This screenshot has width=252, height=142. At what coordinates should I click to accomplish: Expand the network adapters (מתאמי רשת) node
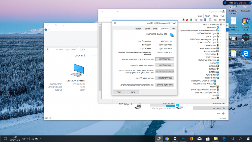point(221,75)
